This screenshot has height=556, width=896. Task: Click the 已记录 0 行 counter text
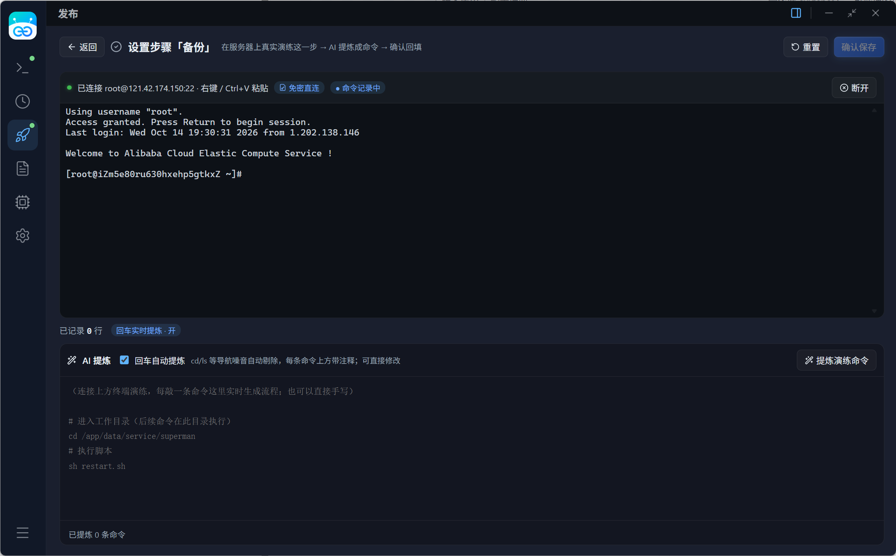tap(81, 331)
